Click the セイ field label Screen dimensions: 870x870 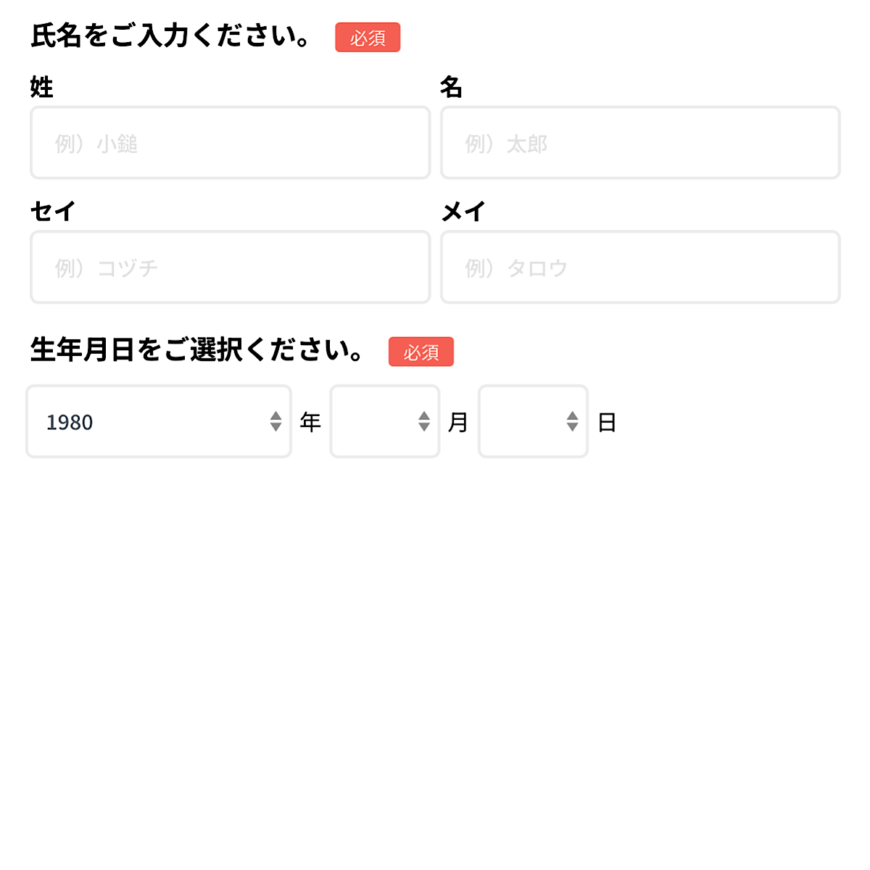coord(53,211)
